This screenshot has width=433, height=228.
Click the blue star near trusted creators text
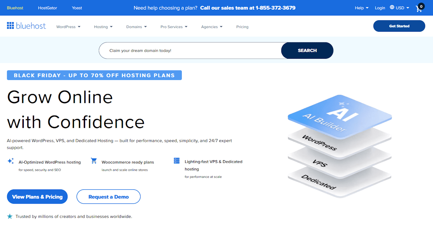(10, 216)
